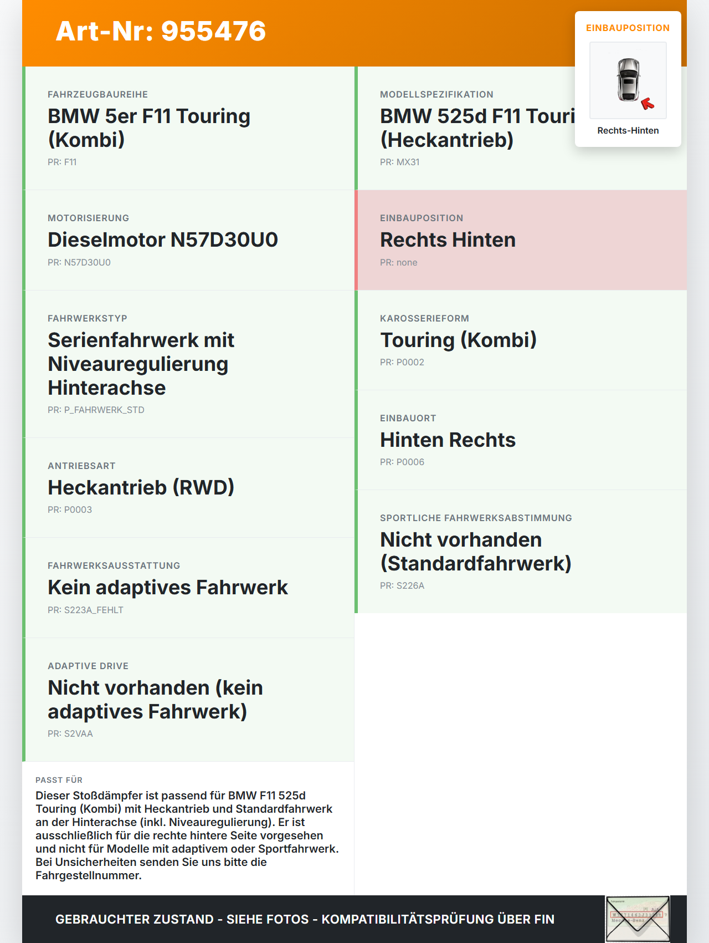Click the Heckantrieb (RWD) card
Image resolution: width=709 pixels, height=943 pixels.
188,487
